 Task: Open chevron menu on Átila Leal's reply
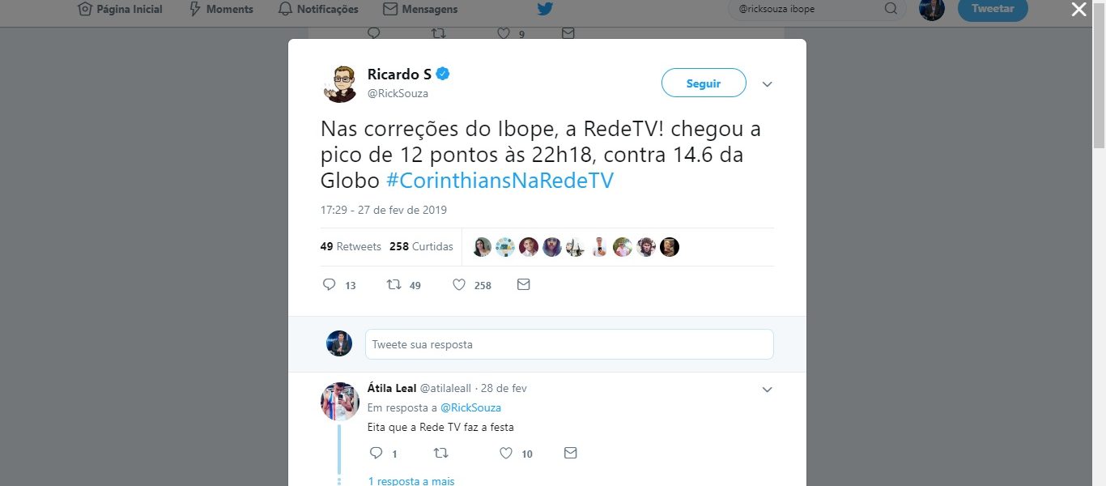click(768, 390)
